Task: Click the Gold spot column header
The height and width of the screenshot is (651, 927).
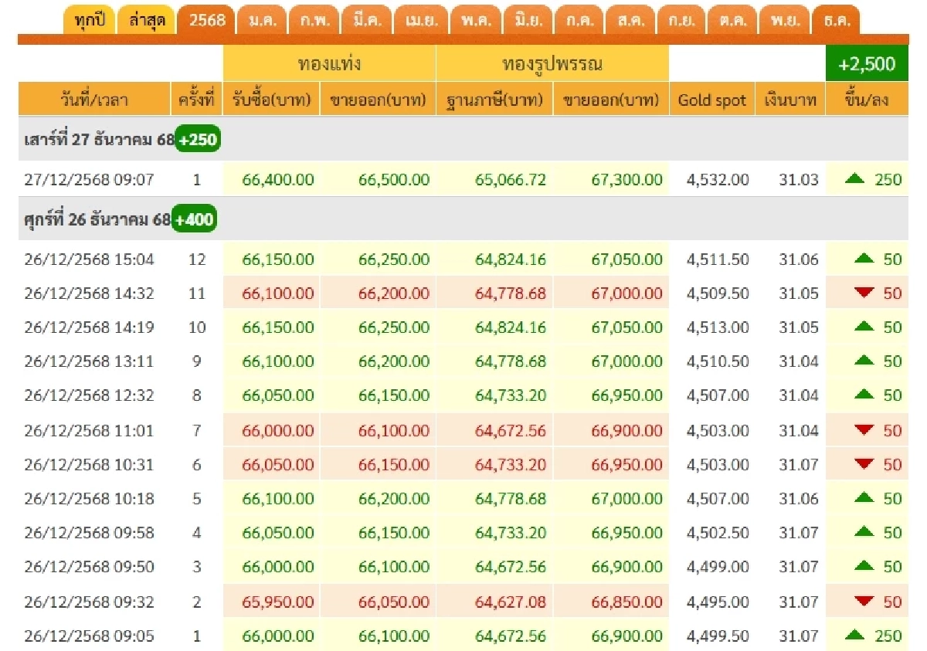Action: tap(711, 100)
